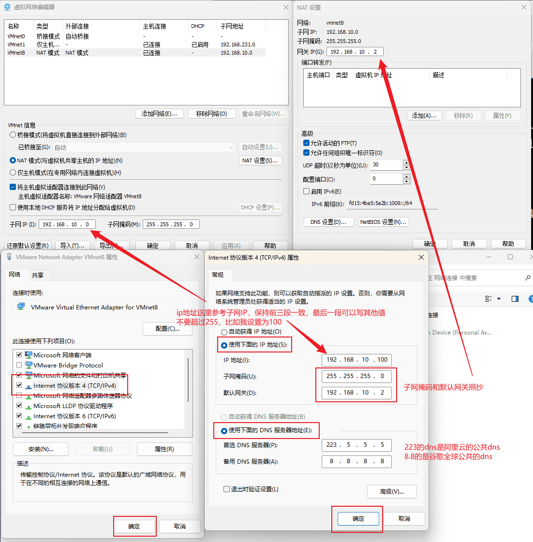
Task: Click 还原默认设置 button
Action: point(28,246)
